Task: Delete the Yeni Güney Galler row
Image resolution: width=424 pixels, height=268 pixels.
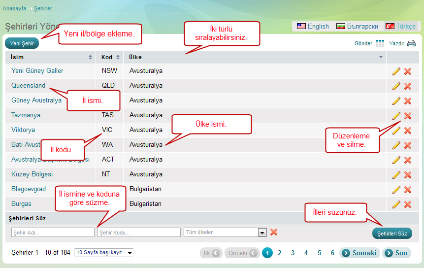Action: (x=408, y=71)
